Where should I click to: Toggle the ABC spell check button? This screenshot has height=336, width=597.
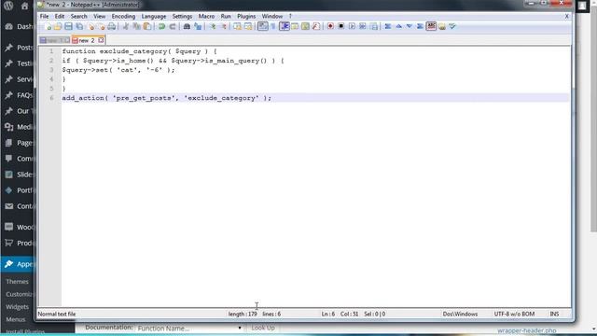[431, 26]
